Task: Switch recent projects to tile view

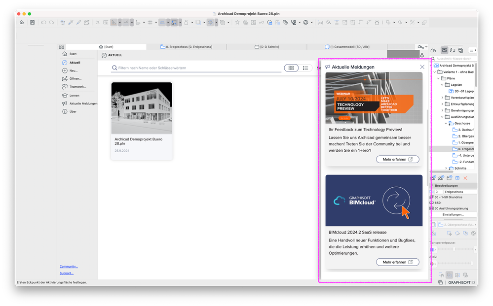Action: [291, 68]
